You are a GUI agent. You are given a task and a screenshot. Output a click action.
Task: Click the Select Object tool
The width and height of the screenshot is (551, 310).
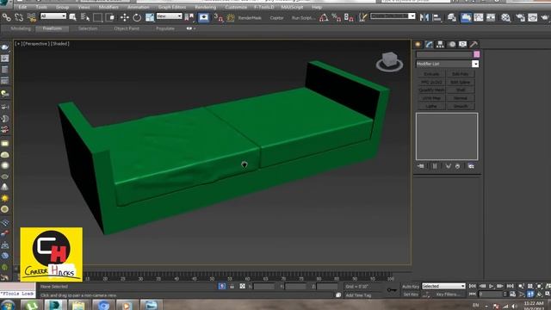[x=72, y=17]
